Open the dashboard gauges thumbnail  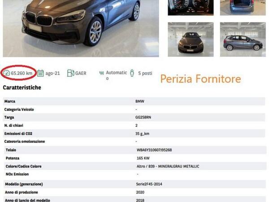pyautogui.click(x=191, y=8)
